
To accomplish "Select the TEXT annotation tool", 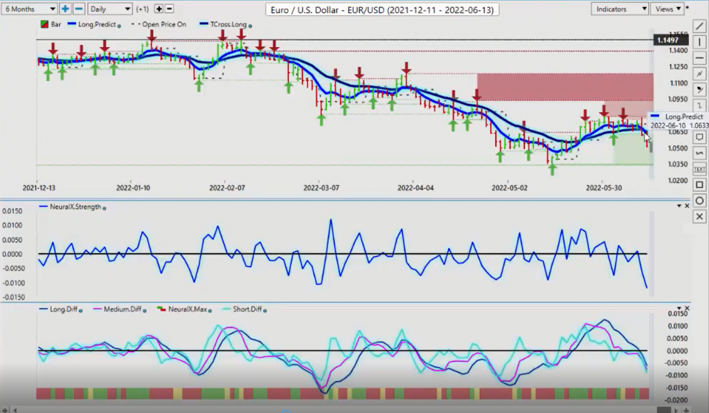I will [x=699, y=169].
